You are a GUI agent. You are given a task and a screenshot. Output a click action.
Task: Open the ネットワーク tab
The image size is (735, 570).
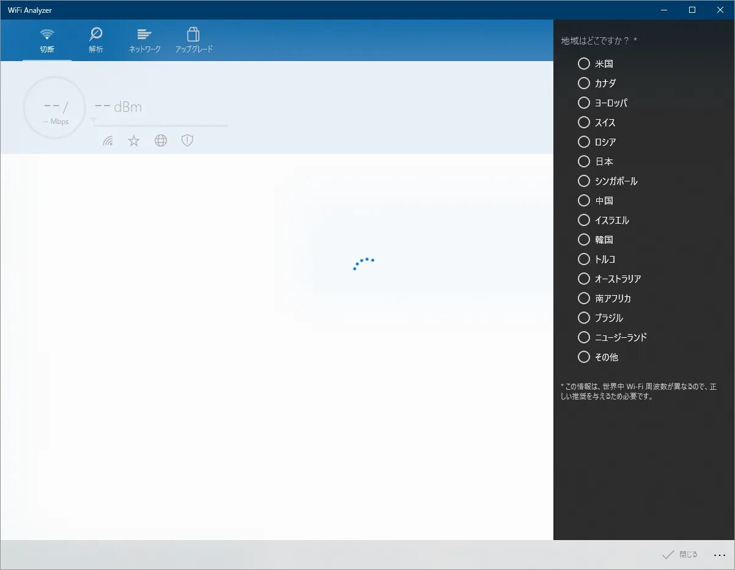(144, 41)
